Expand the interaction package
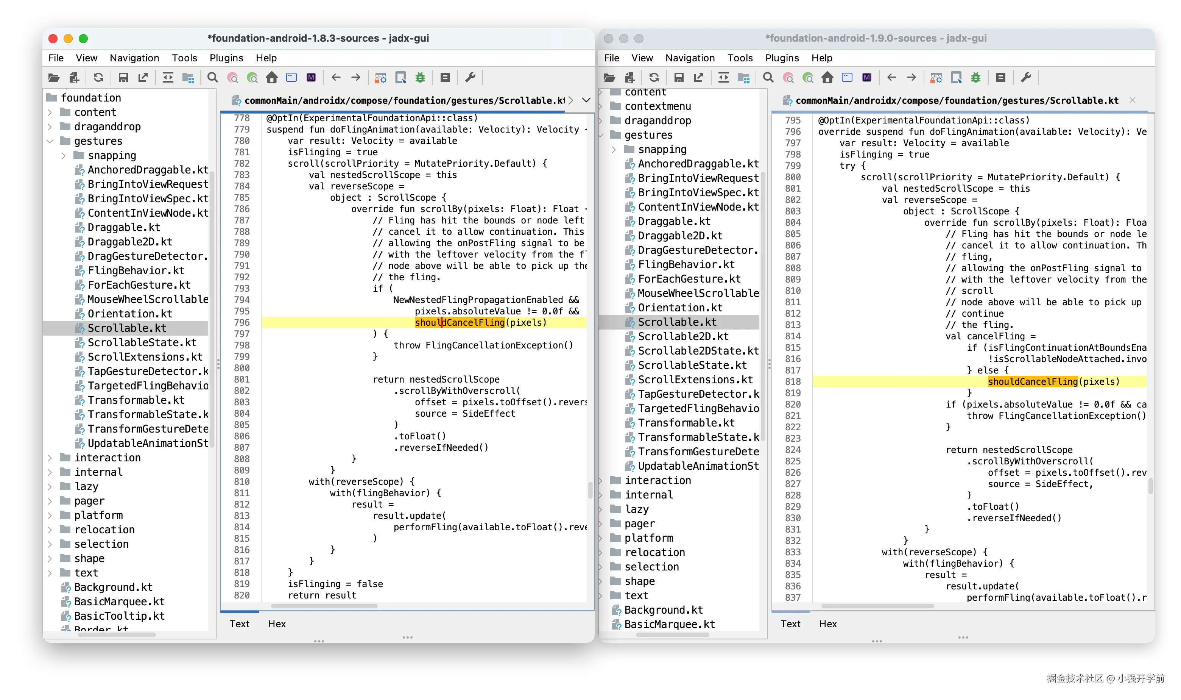The image size is (1181, 700). pos(50,457)
